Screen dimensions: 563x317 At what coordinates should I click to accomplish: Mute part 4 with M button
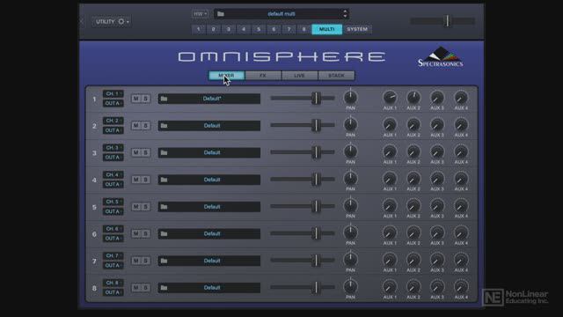(x=135, y=180)
